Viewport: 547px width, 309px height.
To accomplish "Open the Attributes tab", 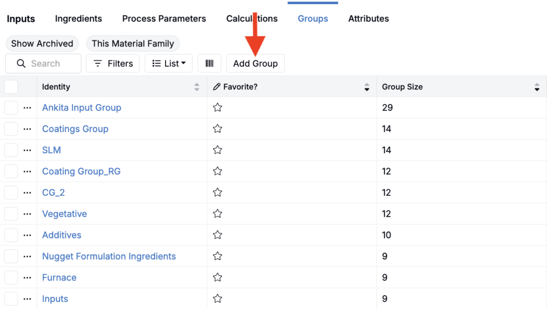I will pyautogui.click(x=369, y=19).
